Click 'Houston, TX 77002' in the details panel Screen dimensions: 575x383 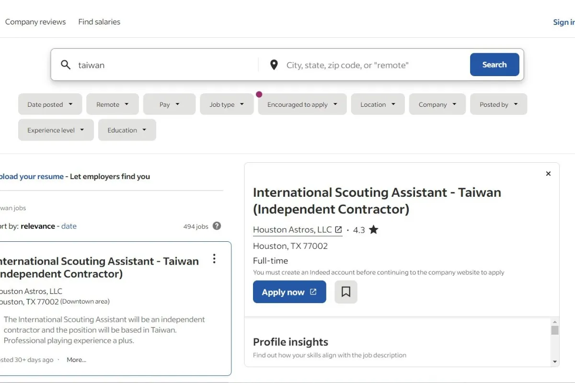click(x=290, y=246)
